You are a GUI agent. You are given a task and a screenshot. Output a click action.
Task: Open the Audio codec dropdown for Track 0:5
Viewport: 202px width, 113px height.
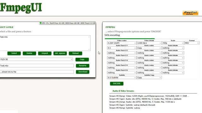[x=149, y=68]
